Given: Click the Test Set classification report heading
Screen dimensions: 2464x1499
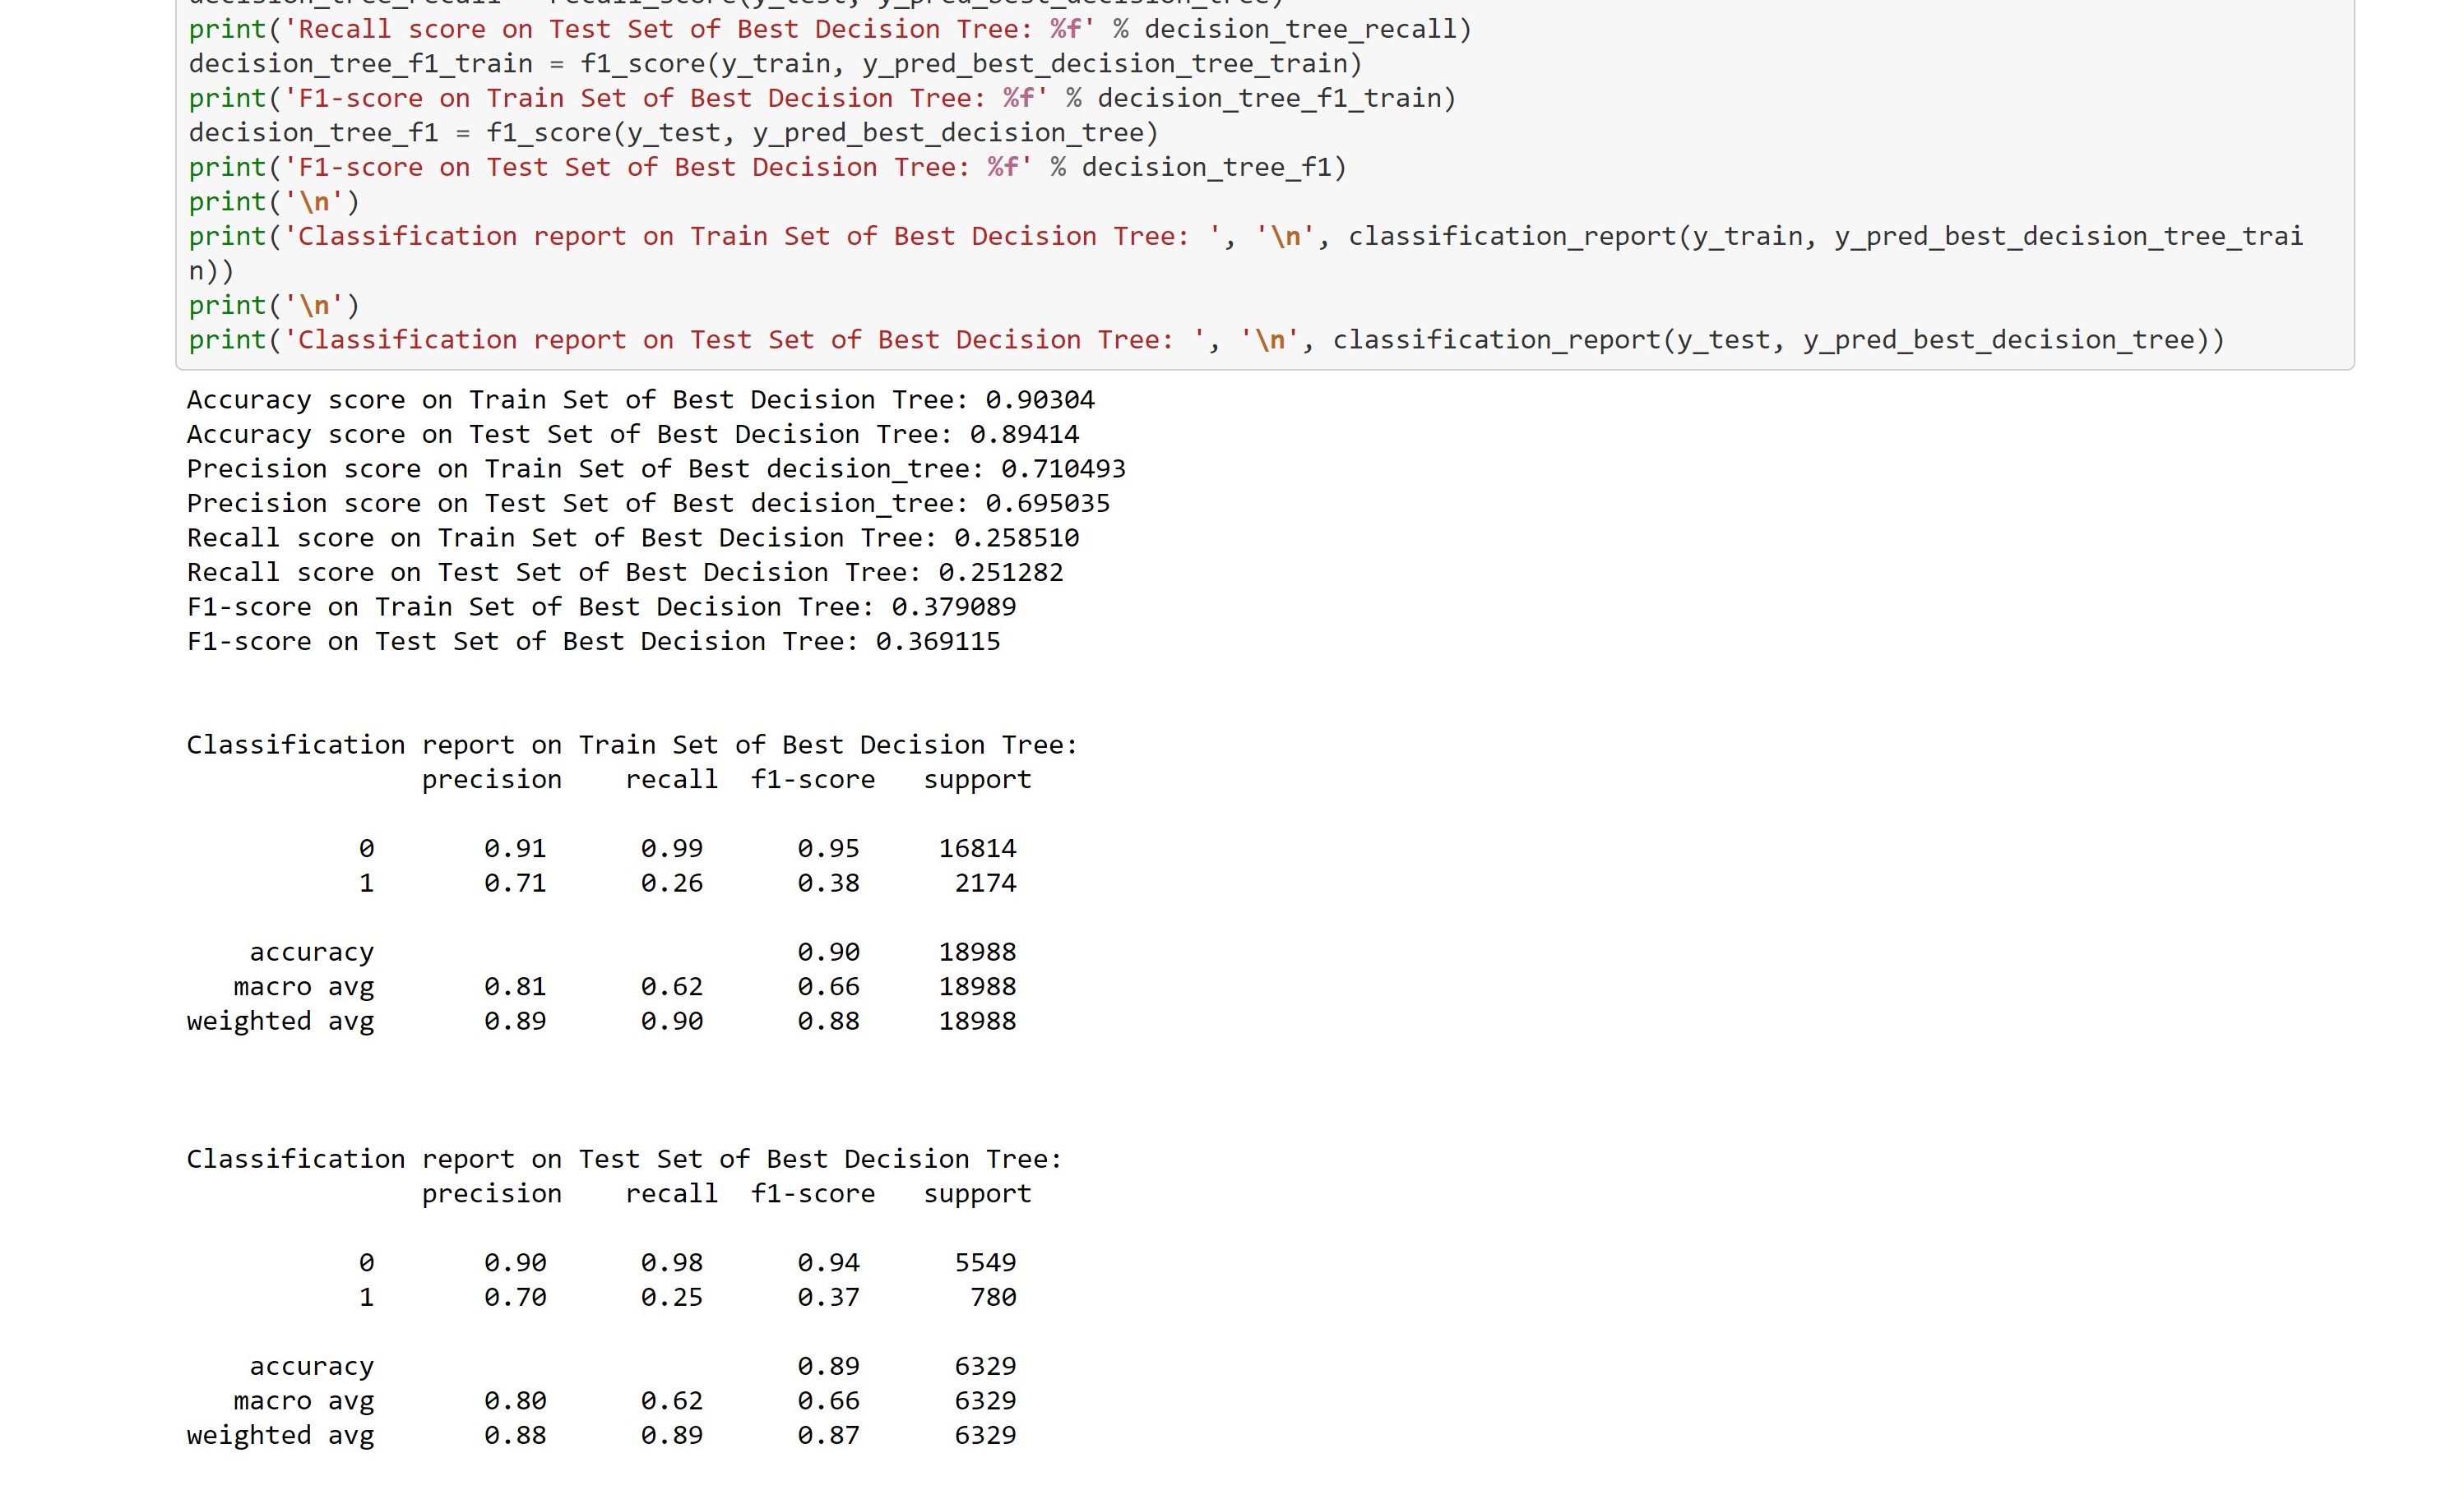Looking at the screenshot, I should tap(624, 1160).
